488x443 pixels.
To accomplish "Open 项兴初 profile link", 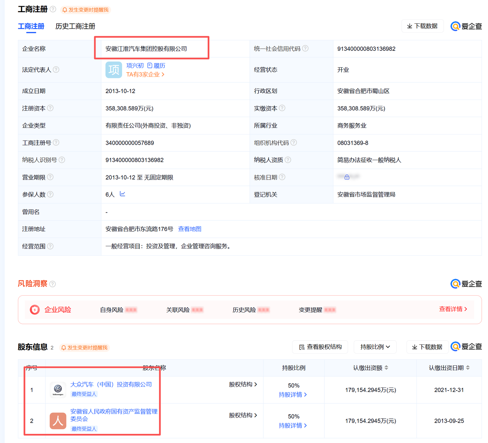I will (x=135, y=65).
